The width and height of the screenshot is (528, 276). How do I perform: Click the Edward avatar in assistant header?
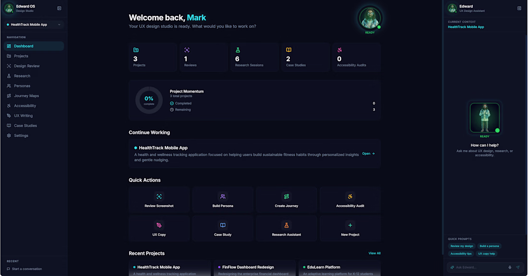pos(452,8)
